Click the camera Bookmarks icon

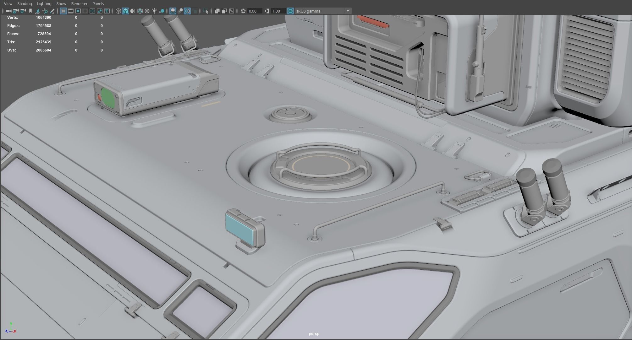(30, 11)
